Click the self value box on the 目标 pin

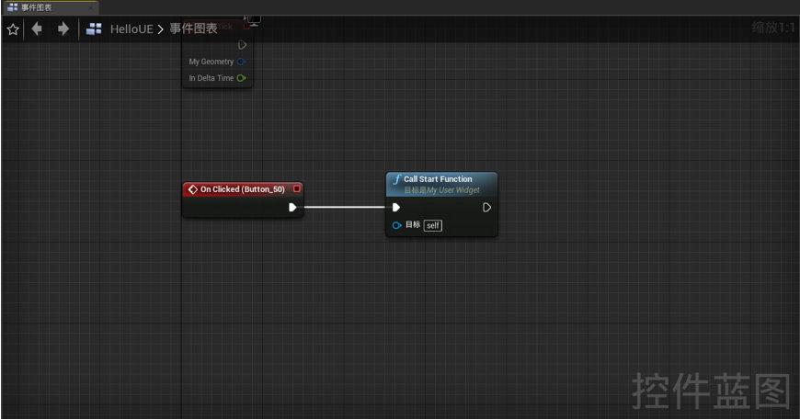(433, 225)
